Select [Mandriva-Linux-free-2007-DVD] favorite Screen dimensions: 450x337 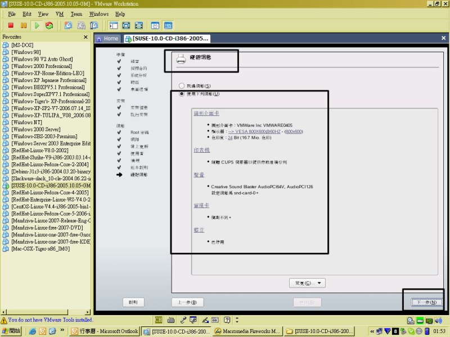(x=47, y=227)
